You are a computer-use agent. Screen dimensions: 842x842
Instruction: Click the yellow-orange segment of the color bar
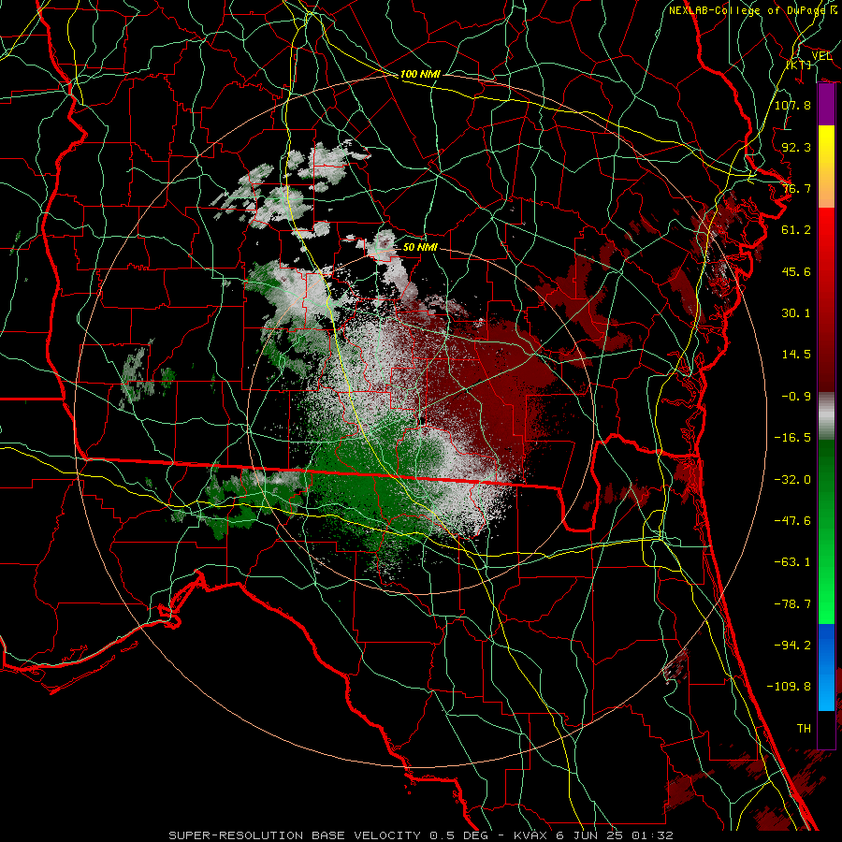point(826,167)
